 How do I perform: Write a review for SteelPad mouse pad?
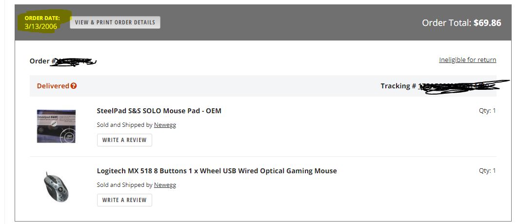pos(124,140)
